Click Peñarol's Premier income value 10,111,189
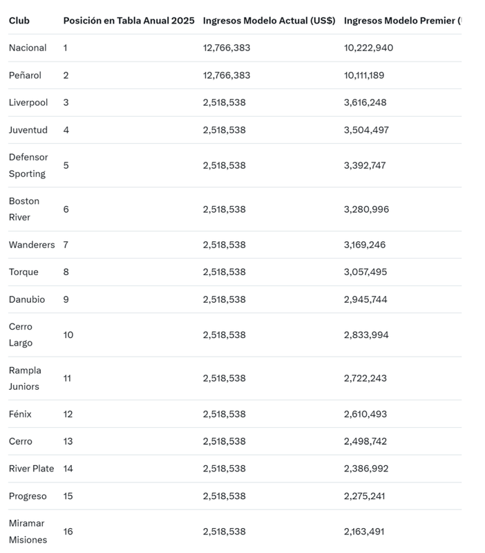Screen dimensions: 485x553 pyautogui.click(x=367, y=75)
